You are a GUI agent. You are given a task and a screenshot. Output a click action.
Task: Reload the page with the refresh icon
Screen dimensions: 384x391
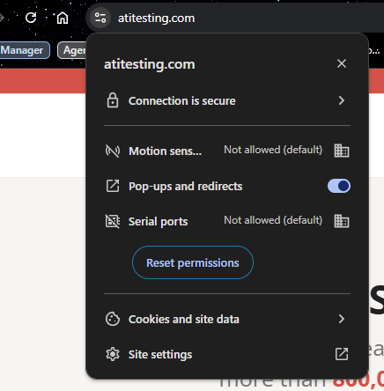pos(31,18)
